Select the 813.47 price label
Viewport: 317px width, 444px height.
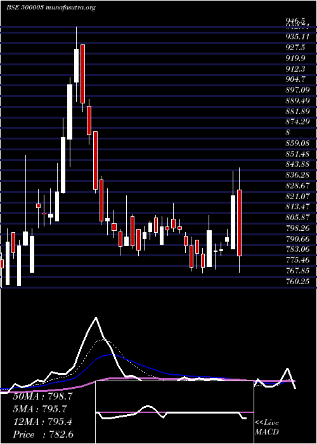pyautogui.click(x=297, y=207)
